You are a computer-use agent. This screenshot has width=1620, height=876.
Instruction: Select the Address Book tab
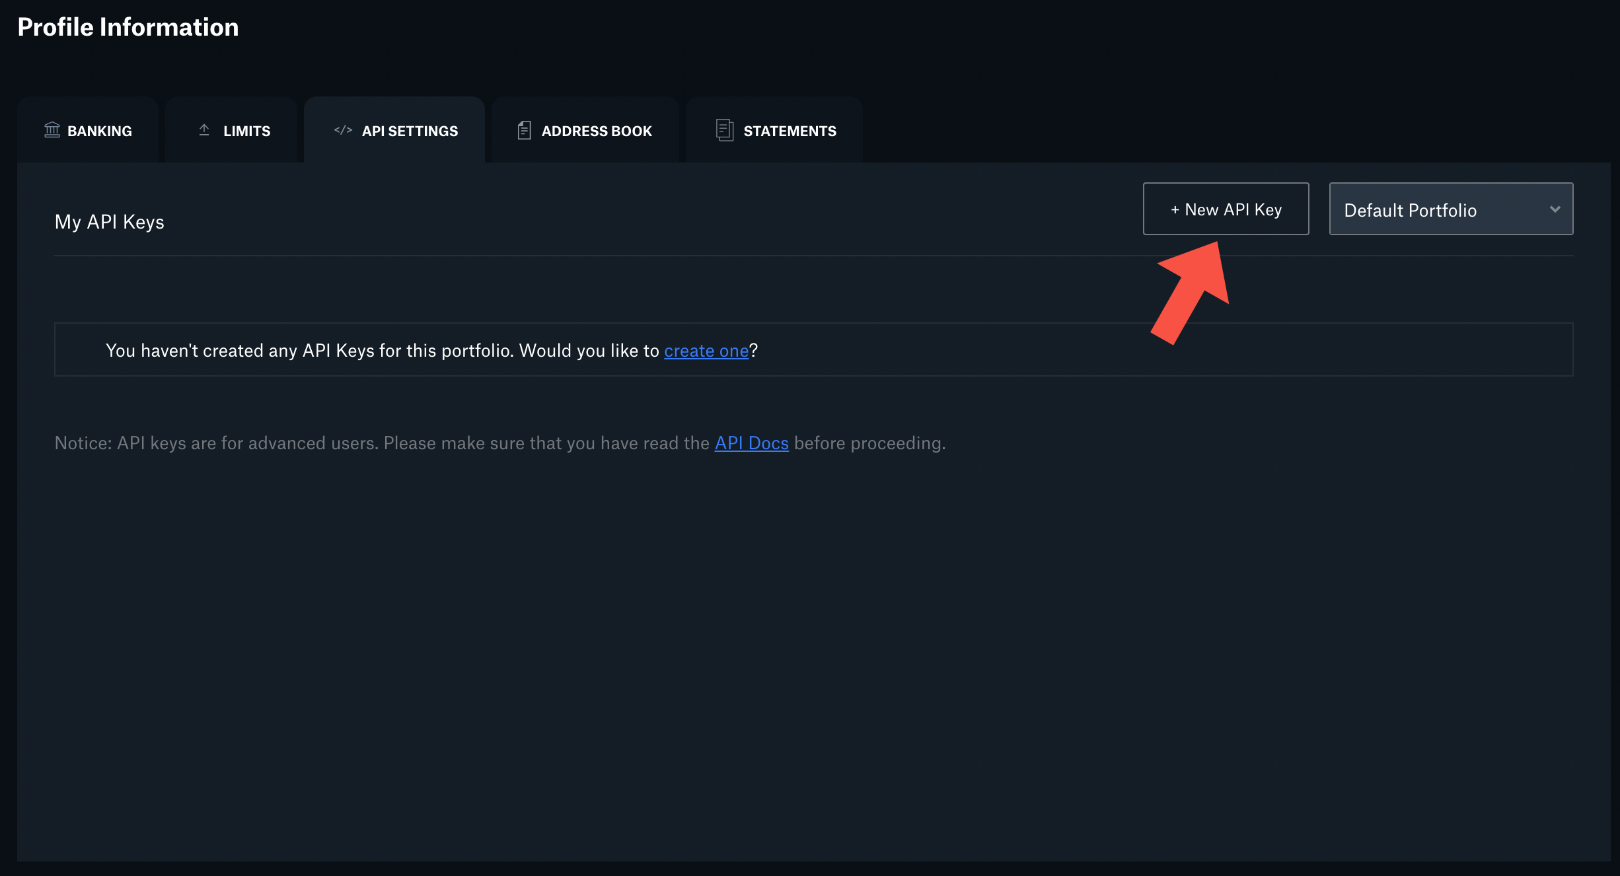[x=584, y=130]
